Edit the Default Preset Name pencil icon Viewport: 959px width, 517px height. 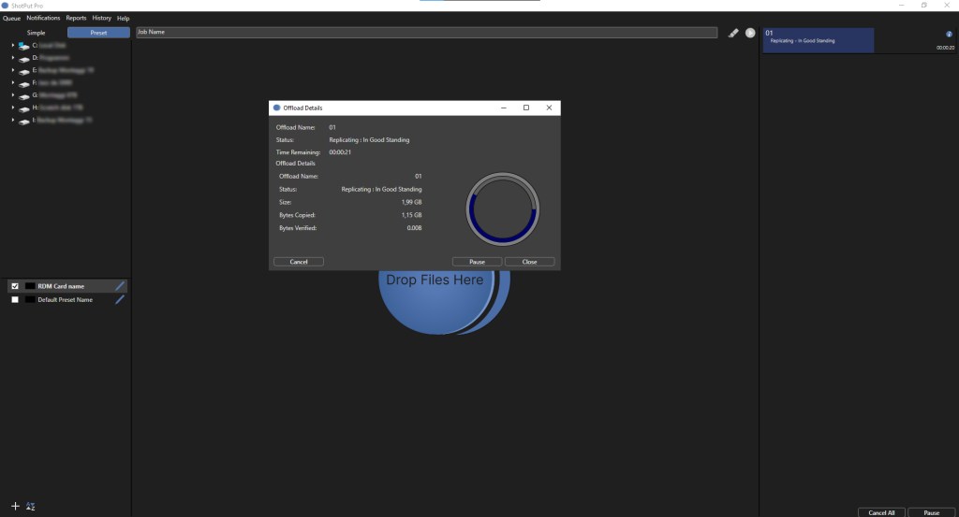click(120, 300)
